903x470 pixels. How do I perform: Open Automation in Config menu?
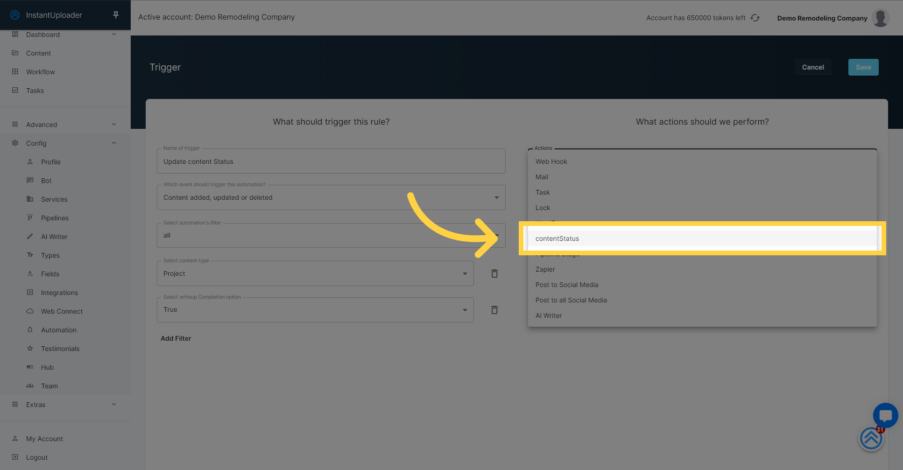(x=65, y=330)
